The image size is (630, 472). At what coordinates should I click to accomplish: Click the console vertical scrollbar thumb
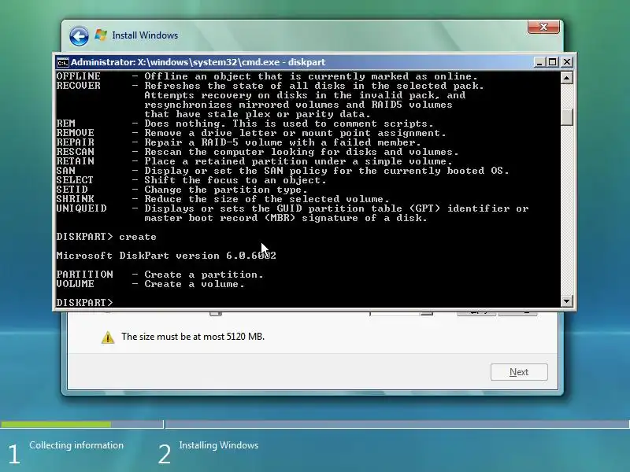point(566,116)
